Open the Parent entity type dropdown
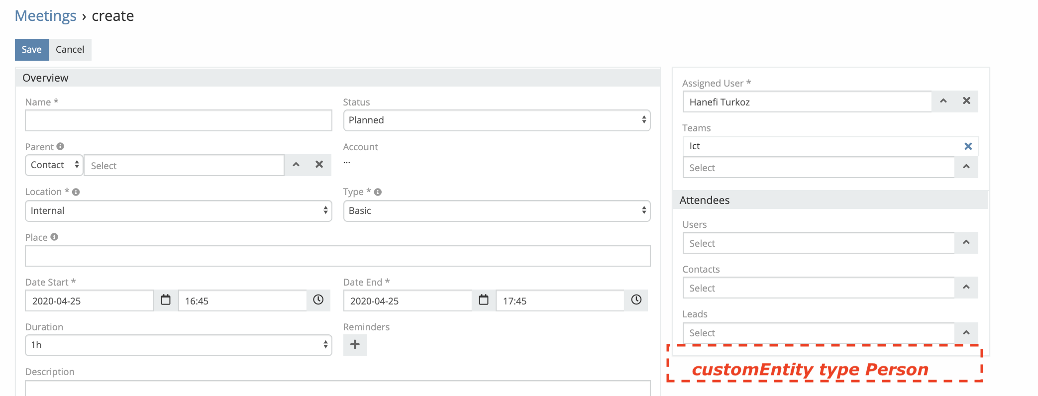 [54, 165]
